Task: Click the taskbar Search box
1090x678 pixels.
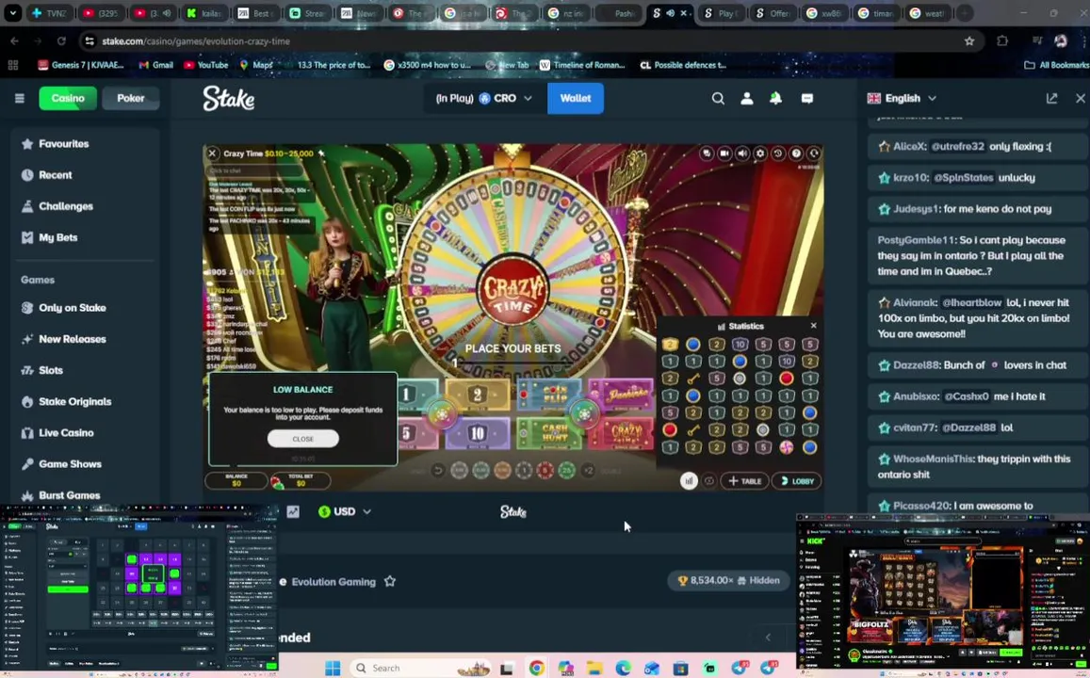Action: [x=421, y=669]
